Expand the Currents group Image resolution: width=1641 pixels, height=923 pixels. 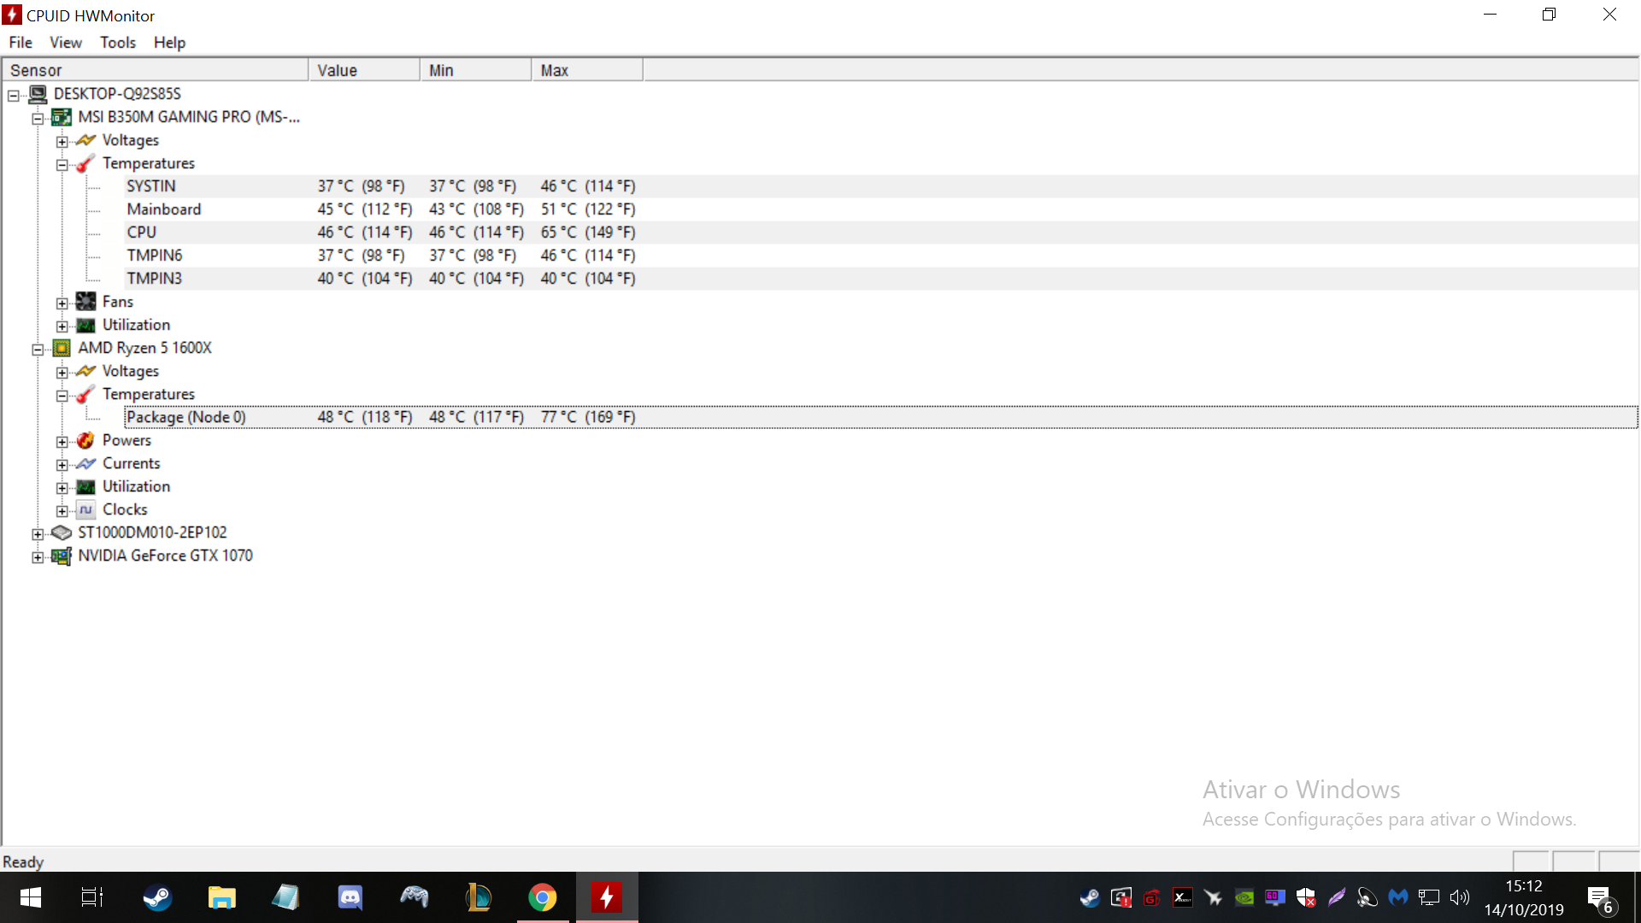tap(62, 464)
